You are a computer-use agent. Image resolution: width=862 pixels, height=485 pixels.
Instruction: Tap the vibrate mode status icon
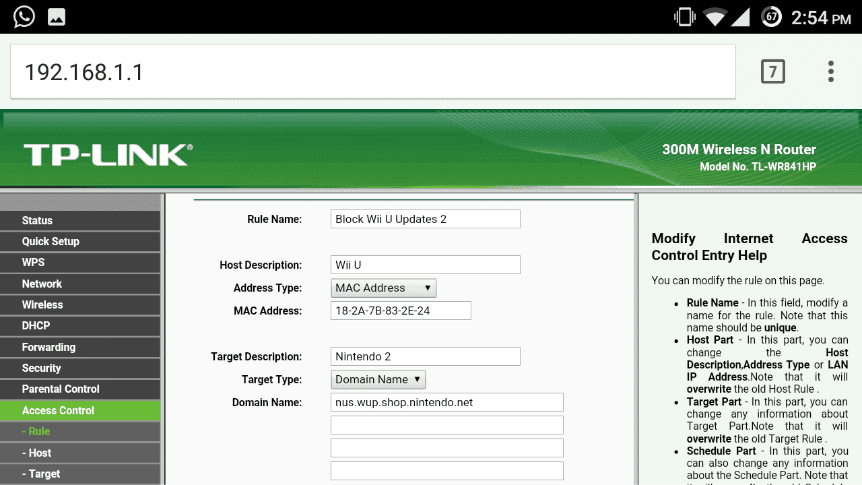click(x=685, y=18)
